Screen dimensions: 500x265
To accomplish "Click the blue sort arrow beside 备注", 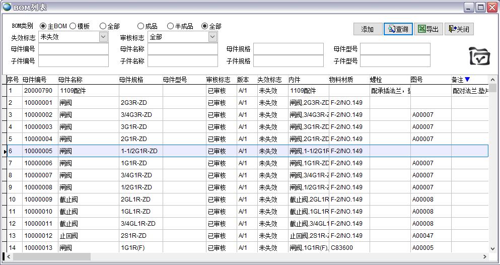I will [467, 80].
